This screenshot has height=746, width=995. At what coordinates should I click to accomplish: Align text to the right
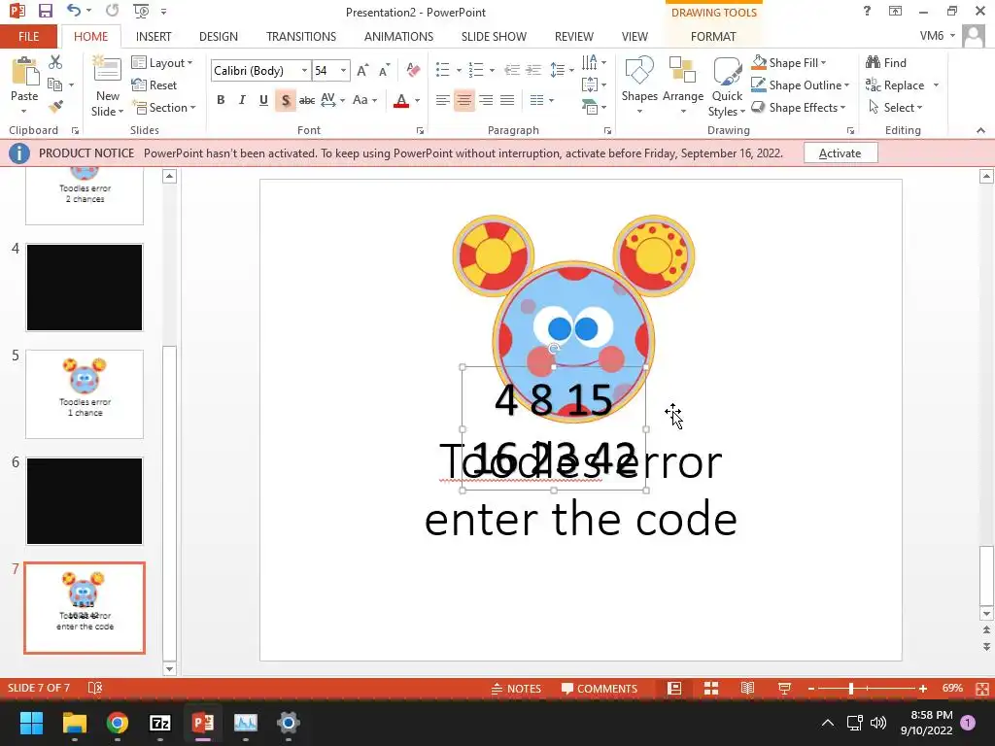486,100
